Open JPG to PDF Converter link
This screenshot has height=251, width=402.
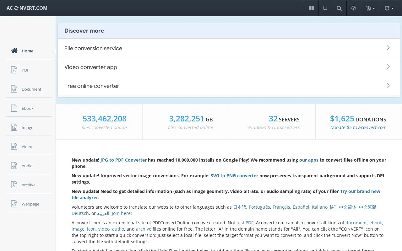click(x=123, y=160)
